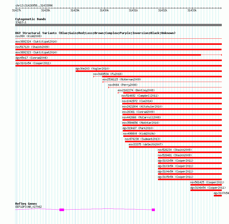Viewport: 229px width, 224px height.
Task: Click the red bar of nsv974238 variant
Action: [x=173, y=142]
